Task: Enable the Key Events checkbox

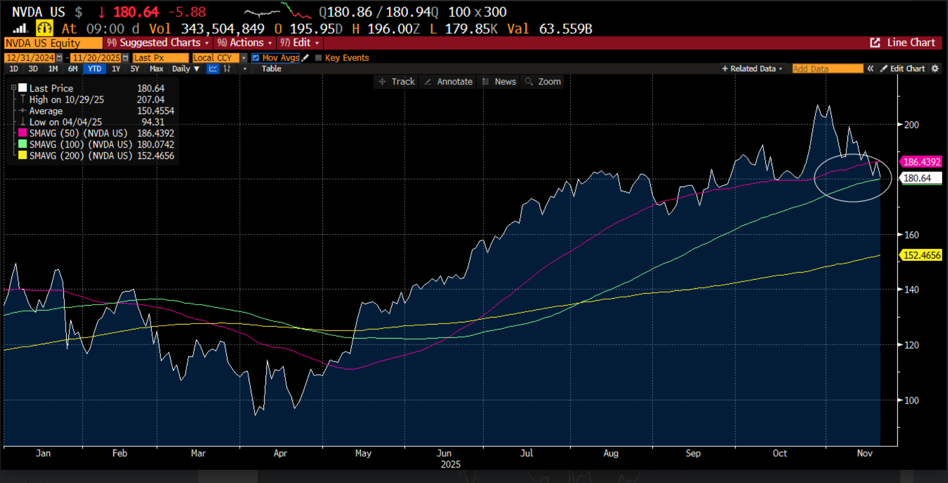Action: coord(318,58)
